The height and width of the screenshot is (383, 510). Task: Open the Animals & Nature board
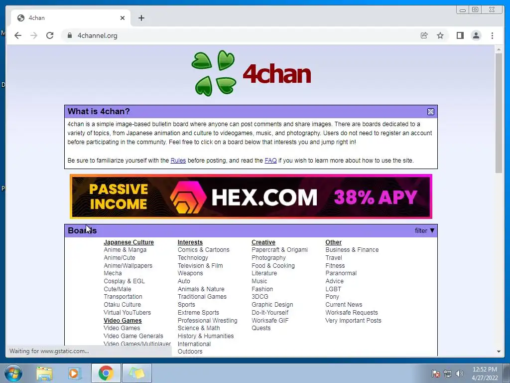coord(201,289)
